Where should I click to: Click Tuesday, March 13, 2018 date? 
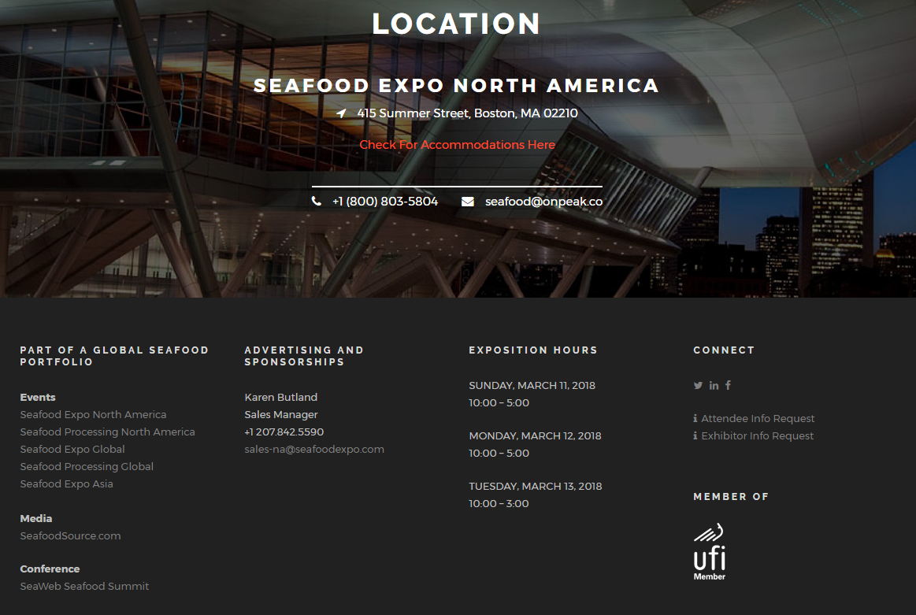[535, 487]
